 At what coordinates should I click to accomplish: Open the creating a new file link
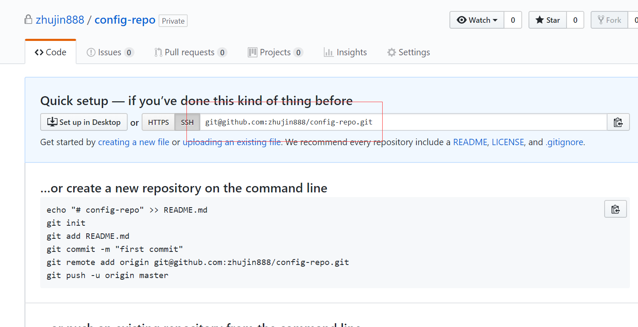[134, 142]
